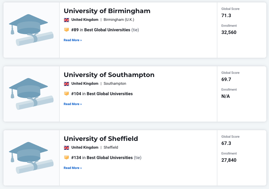This screenshot has height=189, width=269.
Task: Click the Birmingham global score 71.3
Action: click(x=226, y=16)
